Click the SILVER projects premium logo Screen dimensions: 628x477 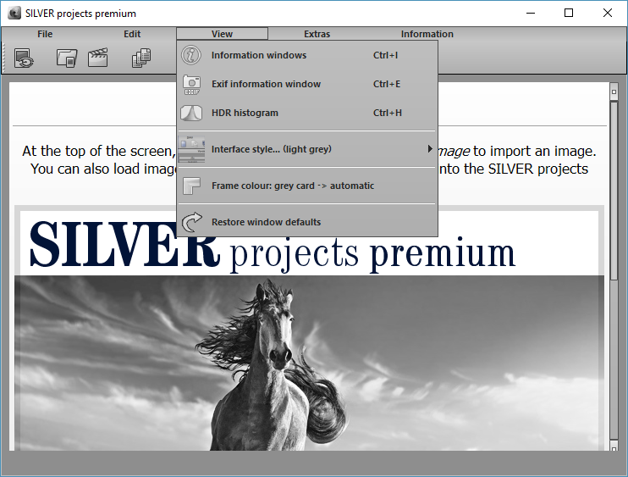273,247
